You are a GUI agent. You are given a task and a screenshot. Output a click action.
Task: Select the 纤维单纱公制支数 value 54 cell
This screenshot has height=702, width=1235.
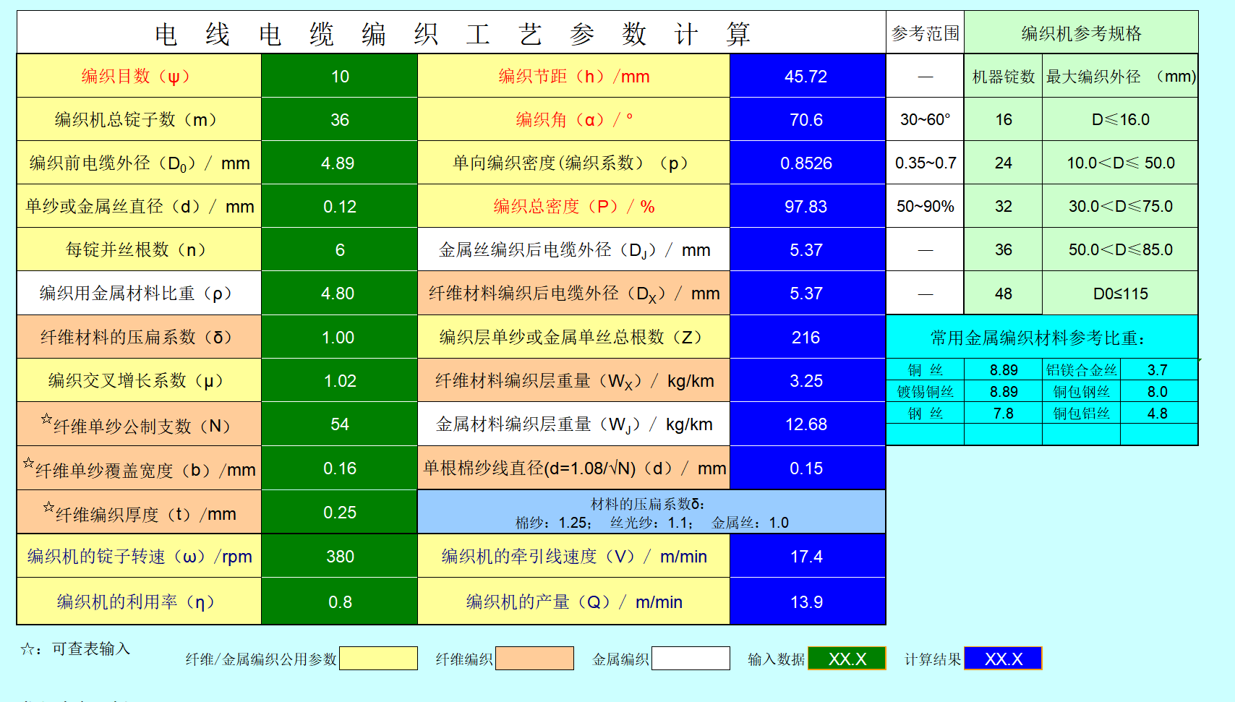(x=339, y=424)
